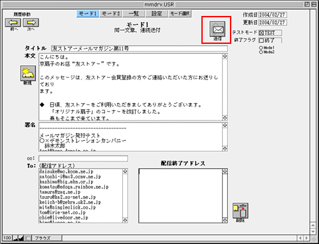Click address keiich-b@zebra.uk2.ne.jp
319x244 pixels.
coord(70,202)
